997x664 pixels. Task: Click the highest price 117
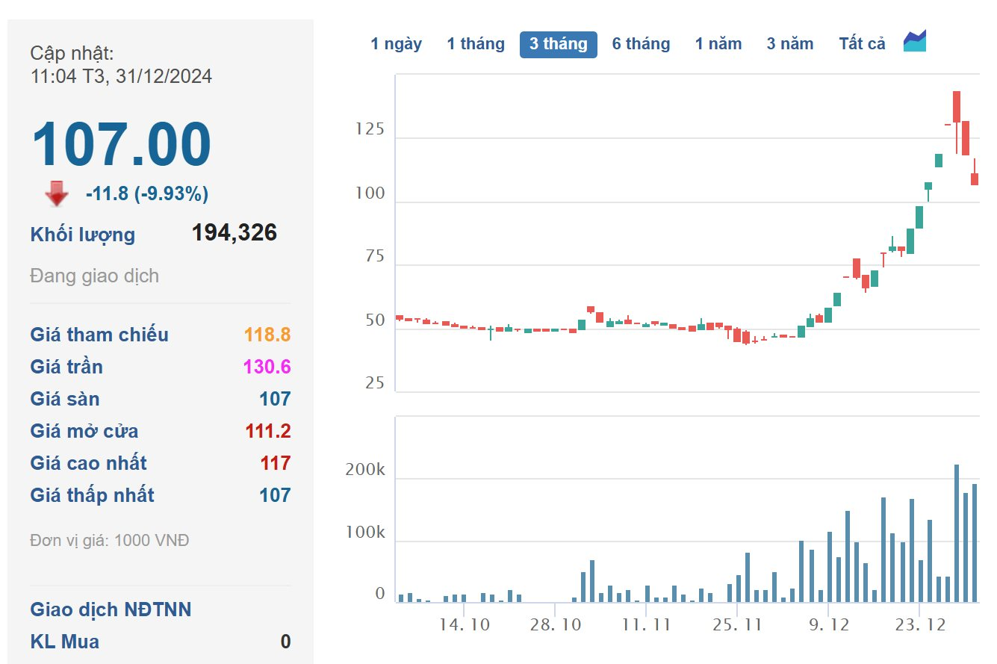pyautogui.click(x=276, y=463)
